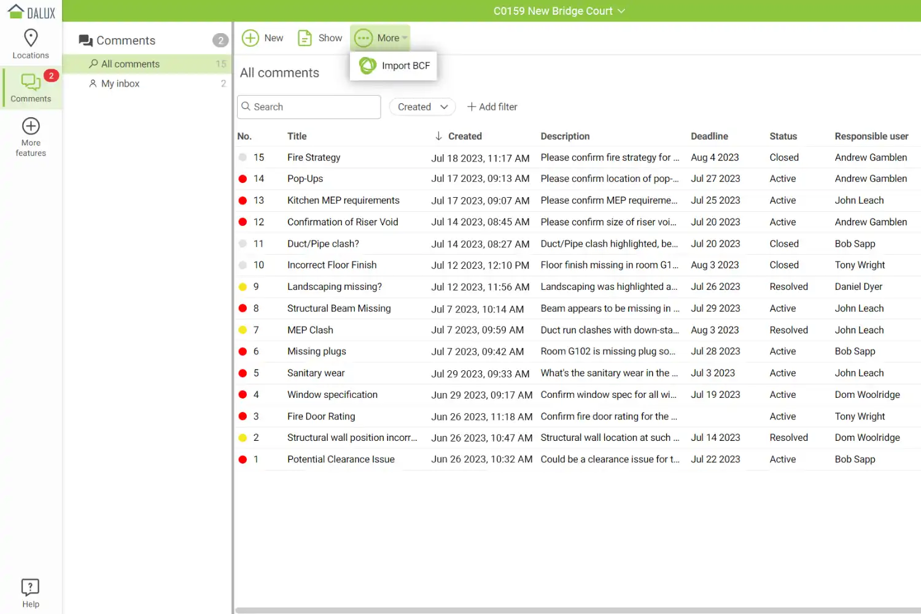The height and width of the screenshot is (614, 921).
Task: Open the Missing plugs comment
Action: click(317, 351)
